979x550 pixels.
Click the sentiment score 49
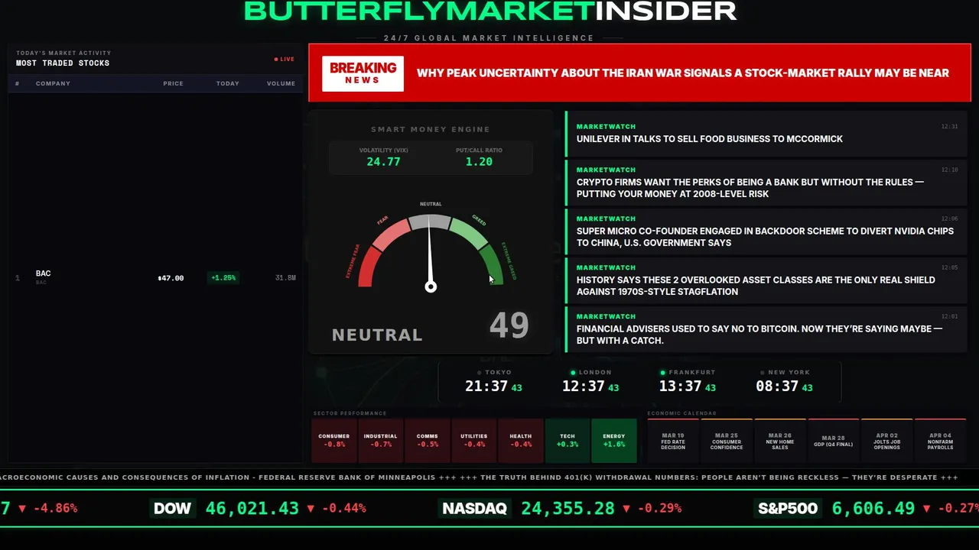[x=509, y=325]
